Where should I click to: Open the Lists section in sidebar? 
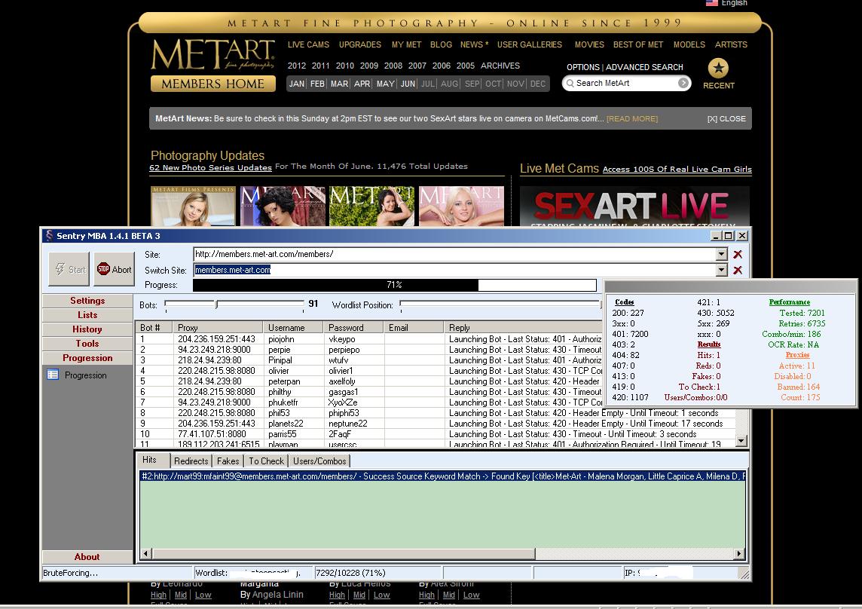click(x=87, y=315)
